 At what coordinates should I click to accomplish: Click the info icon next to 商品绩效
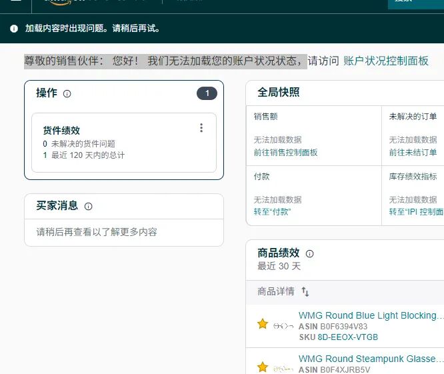tap(309, 254)
